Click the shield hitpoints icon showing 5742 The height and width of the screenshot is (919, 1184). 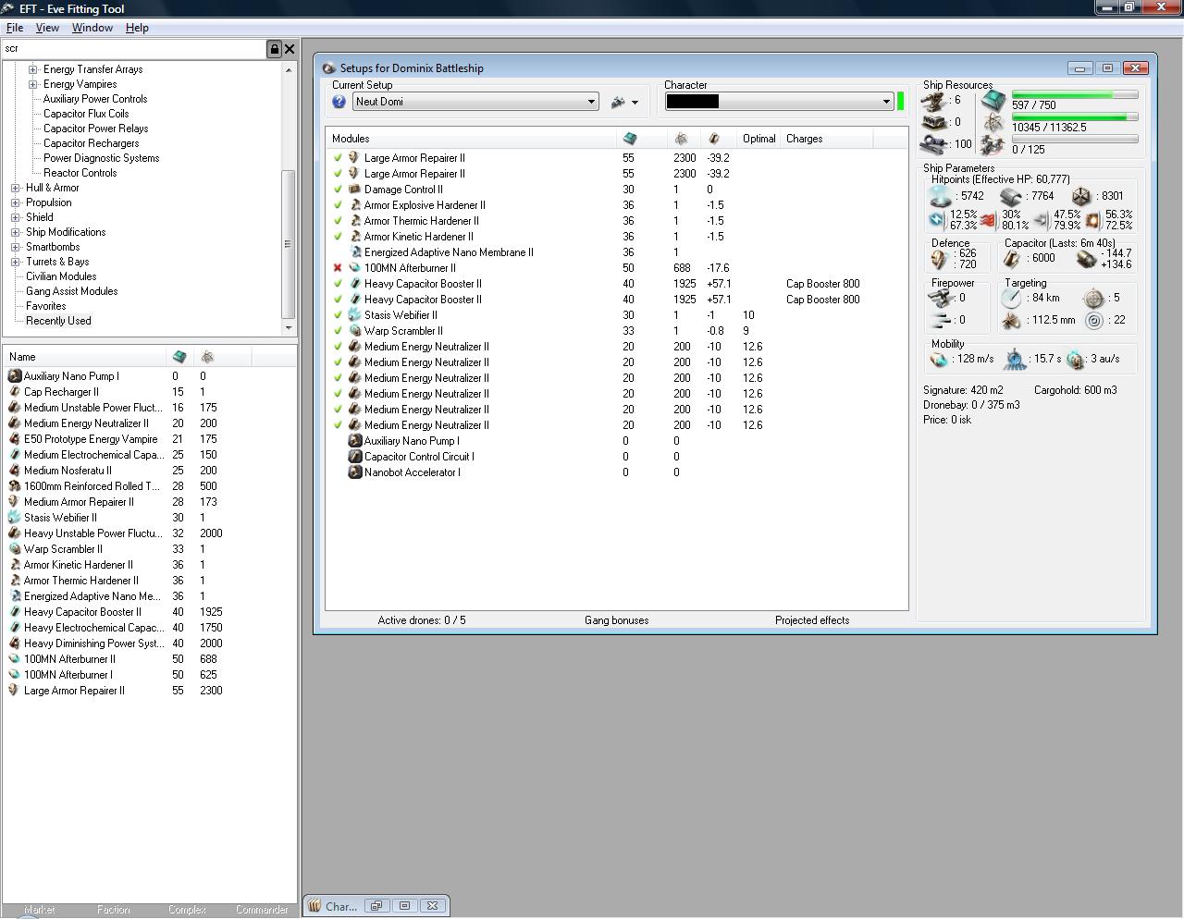point(941,197)
